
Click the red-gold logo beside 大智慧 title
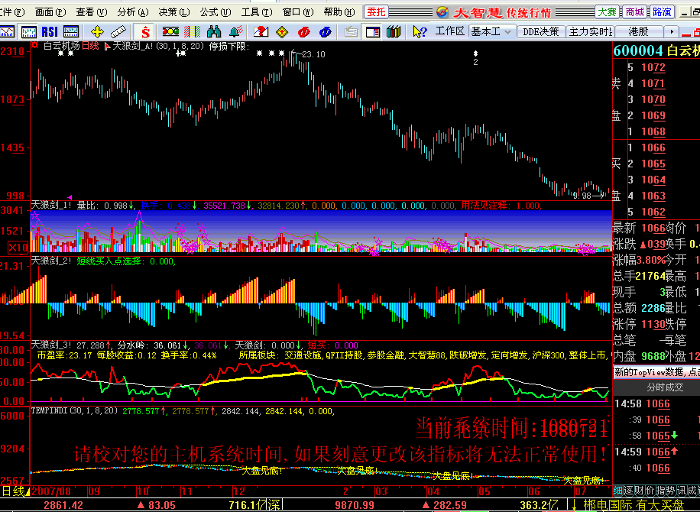442,12
